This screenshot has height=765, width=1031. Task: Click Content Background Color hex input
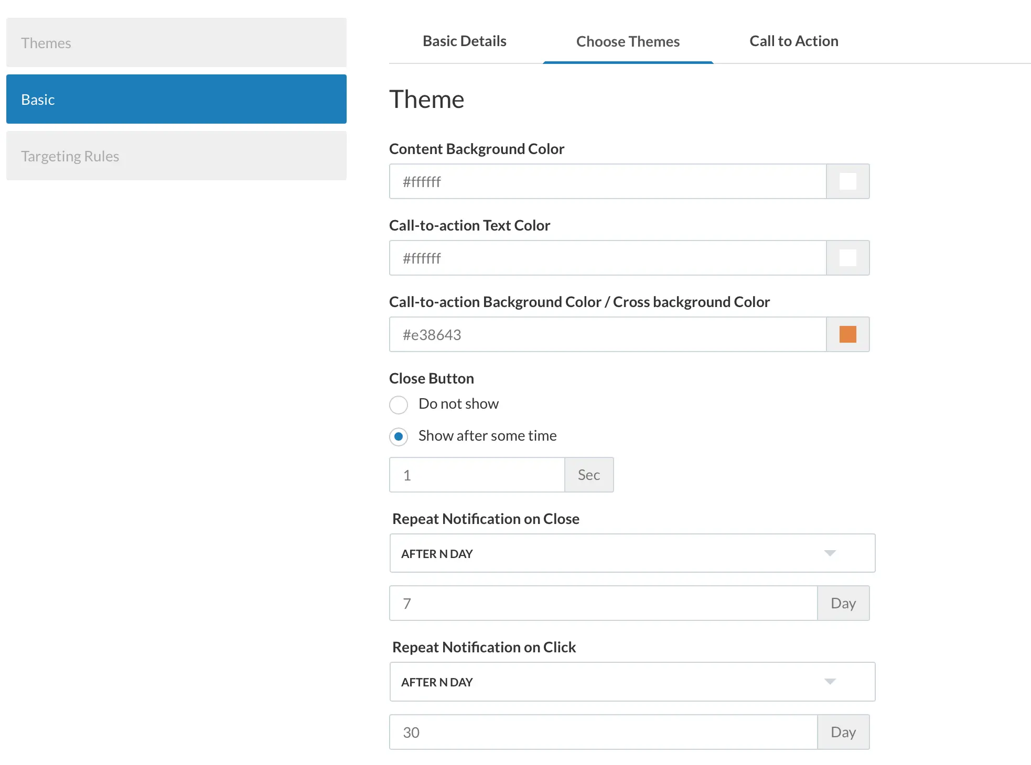(x=607, y=182)
